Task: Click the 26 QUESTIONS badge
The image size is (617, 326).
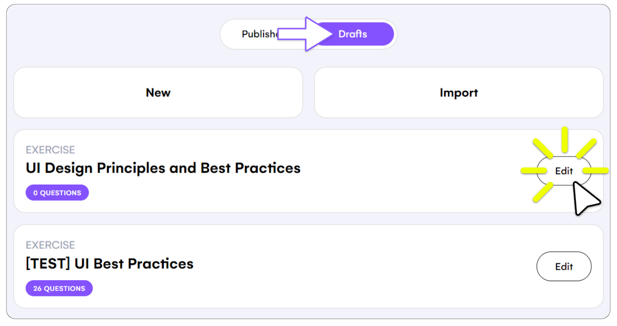Action: 59,288
